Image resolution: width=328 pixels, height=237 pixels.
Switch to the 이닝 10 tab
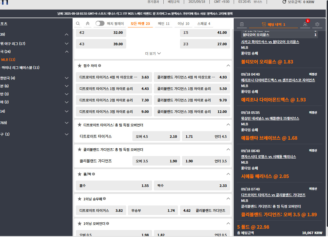183,24
